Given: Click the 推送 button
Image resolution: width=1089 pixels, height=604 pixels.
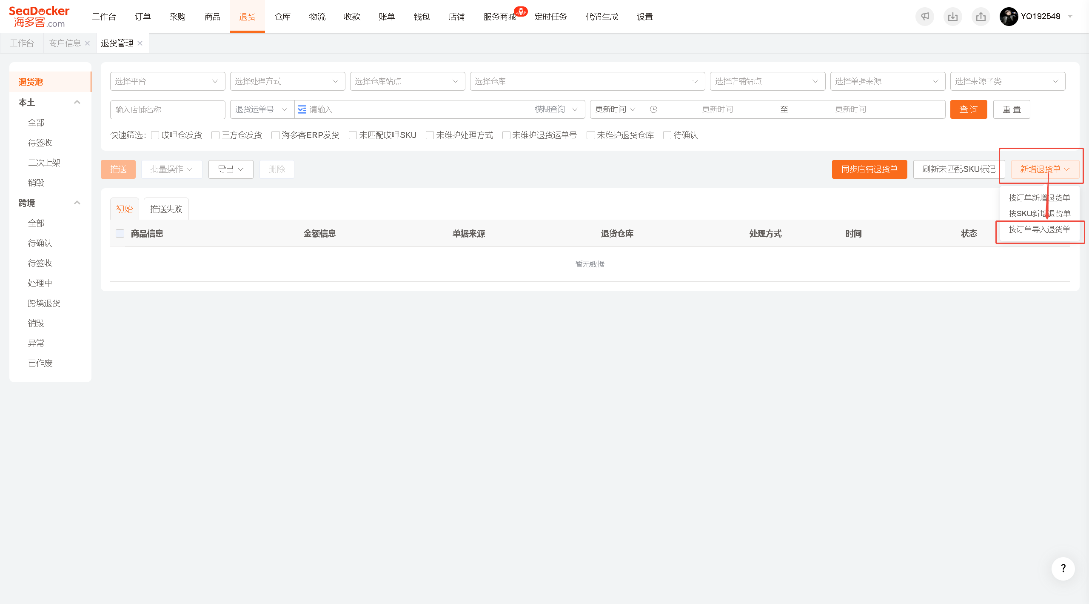Looking at the screenshot, I should click(x=118, y=169).
